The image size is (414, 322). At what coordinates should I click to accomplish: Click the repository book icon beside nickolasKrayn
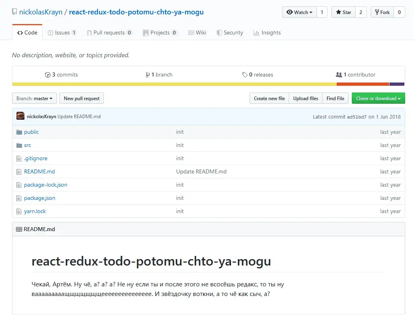[x=14, y=12]
